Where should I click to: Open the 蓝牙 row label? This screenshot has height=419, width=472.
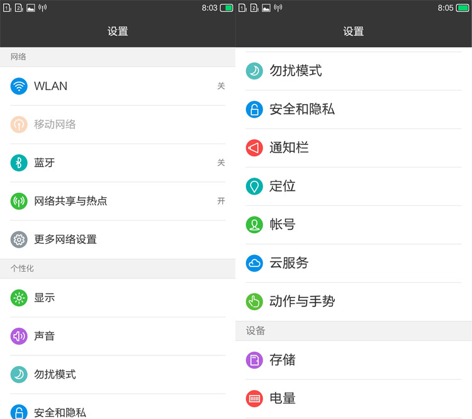coord(44,163)
